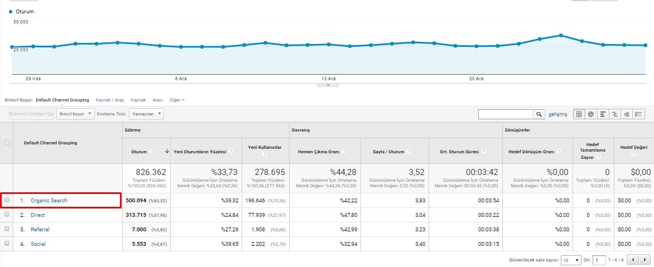Click average session duration total 00:03:42
The width and height of the screenshot is (654, 267).
click(482, 172)
